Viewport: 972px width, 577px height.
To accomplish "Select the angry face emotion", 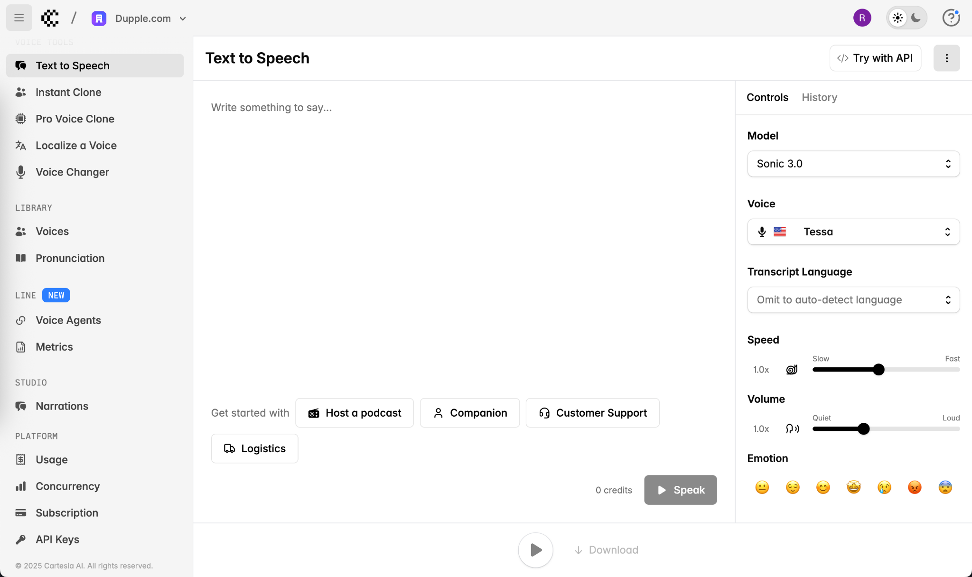I will pos(915,487).
